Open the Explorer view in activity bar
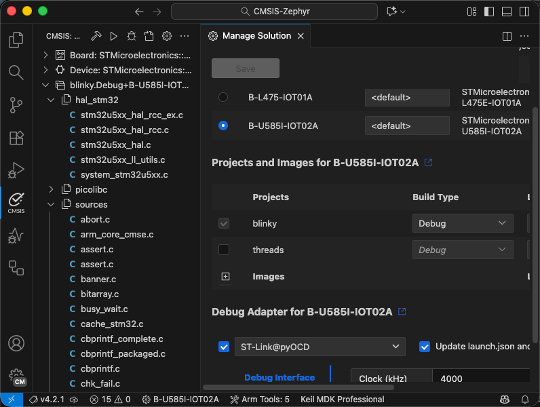Screen dimensions: 540x407 click(16, 40)
